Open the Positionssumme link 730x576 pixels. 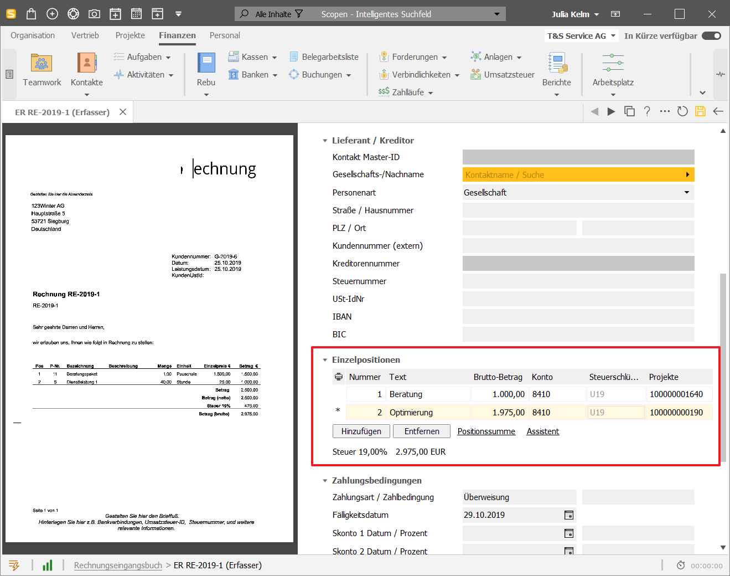tap(486, 431)
